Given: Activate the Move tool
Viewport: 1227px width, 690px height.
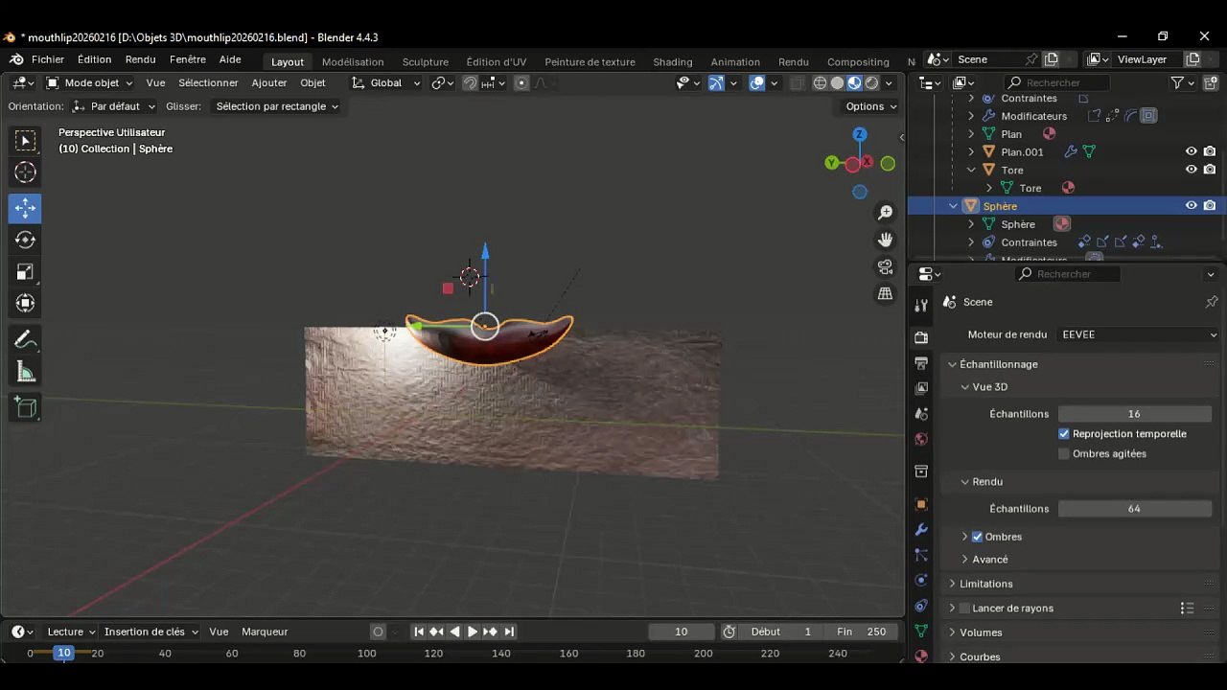Looking at the screenshot, I should point(26,208).
